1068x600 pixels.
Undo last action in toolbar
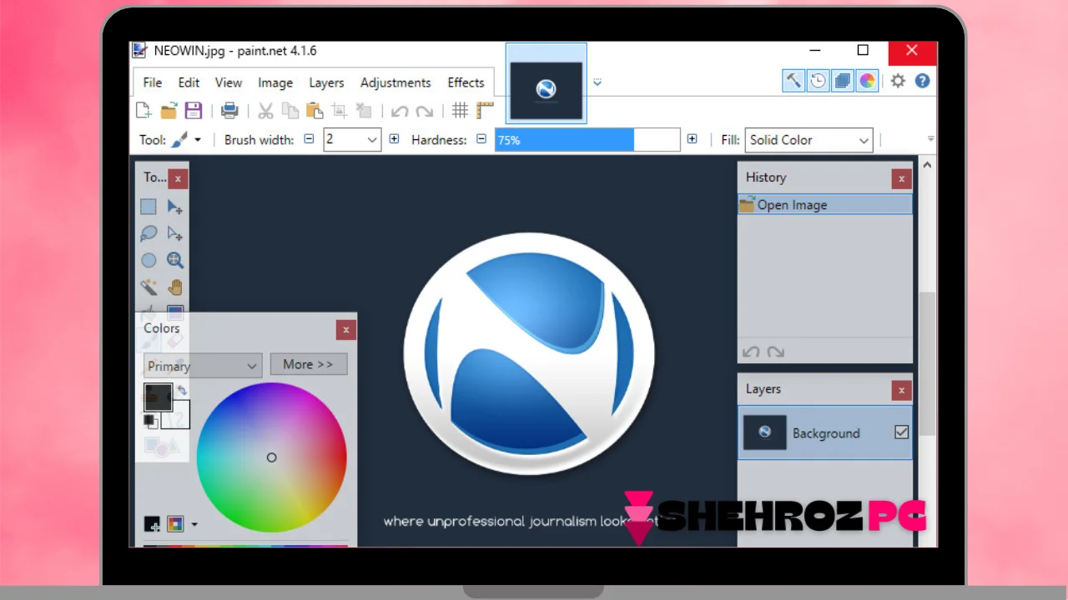tap(400, 111)
